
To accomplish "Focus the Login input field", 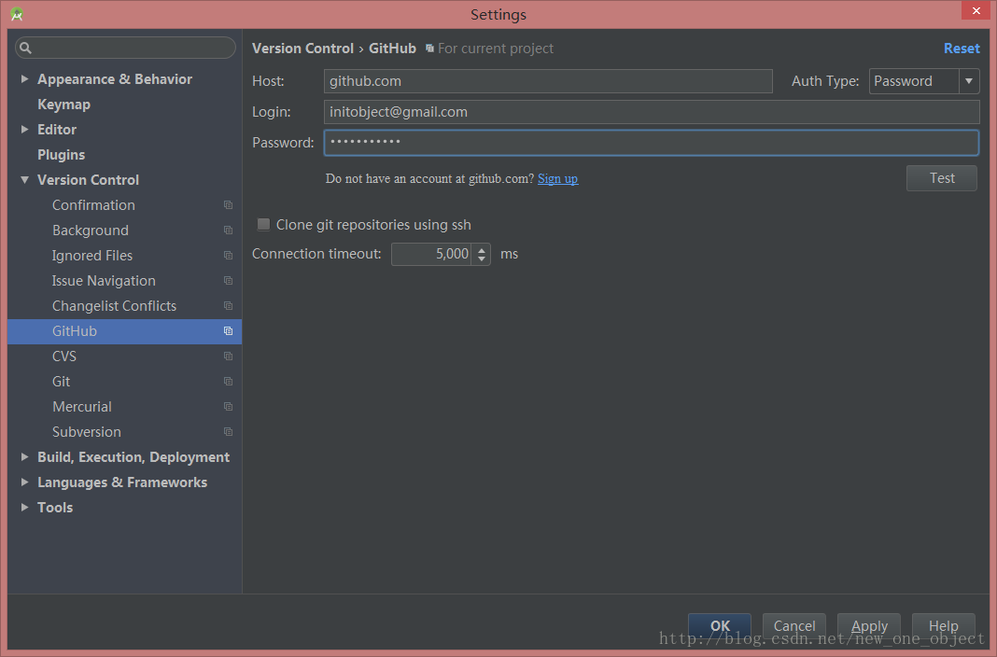I will click(652, 112).
